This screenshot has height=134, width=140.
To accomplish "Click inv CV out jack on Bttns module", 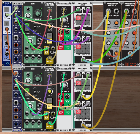I will (x=7, y=53).
